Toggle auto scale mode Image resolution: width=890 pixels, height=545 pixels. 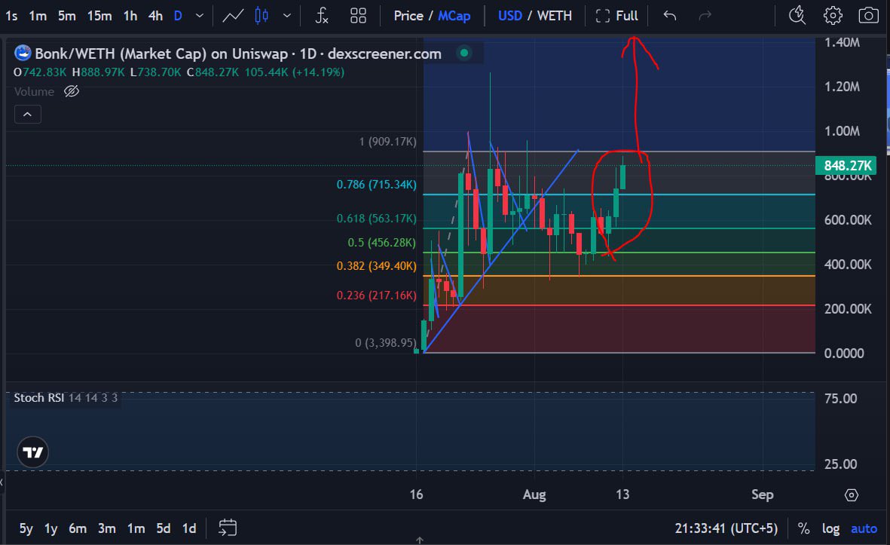pyautogui.click(x=864, y=529)
